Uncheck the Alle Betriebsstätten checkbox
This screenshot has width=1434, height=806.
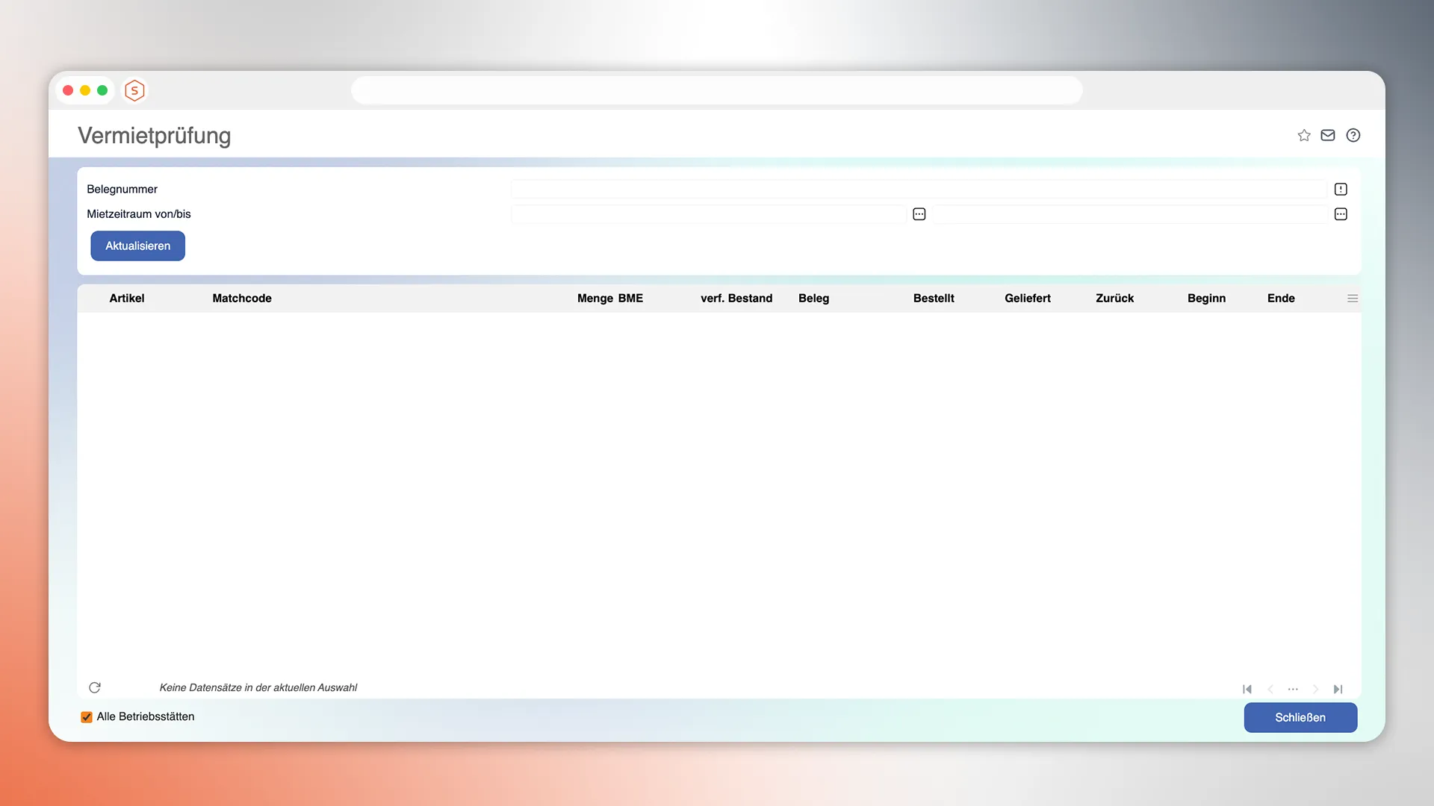pyautogui.click(x=87, y=717)
